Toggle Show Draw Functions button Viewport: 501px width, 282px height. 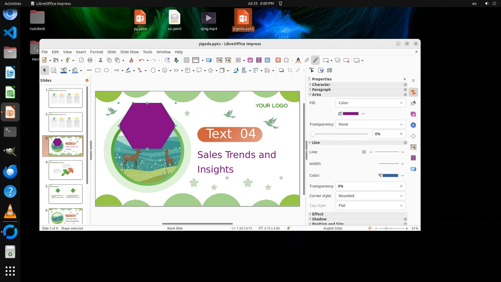315,60
